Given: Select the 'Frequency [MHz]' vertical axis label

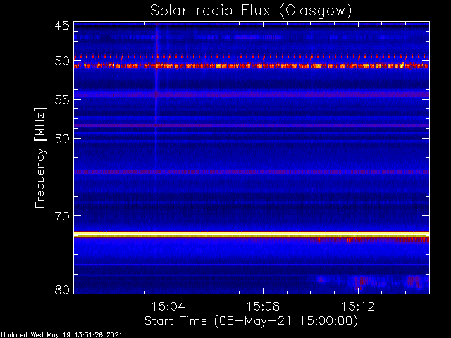Looking at the screenshot, I should 40,158.
